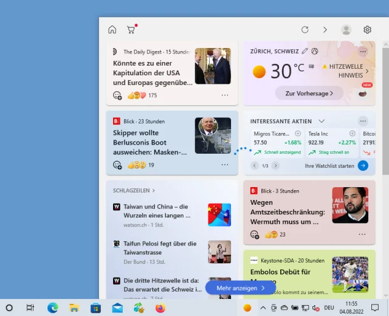This screenshot has height=316, width=389.
Task: Add reaction on Wermuth article
Action: (255, 235)
